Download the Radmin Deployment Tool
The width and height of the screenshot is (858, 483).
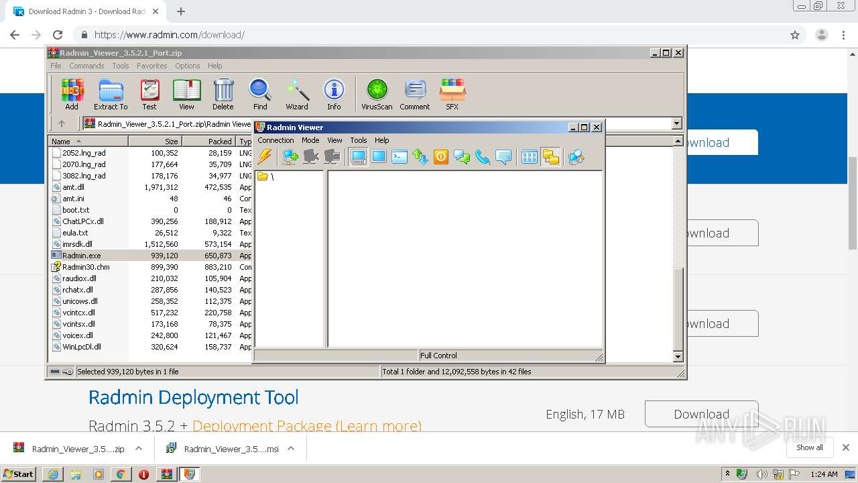point(701,414)
